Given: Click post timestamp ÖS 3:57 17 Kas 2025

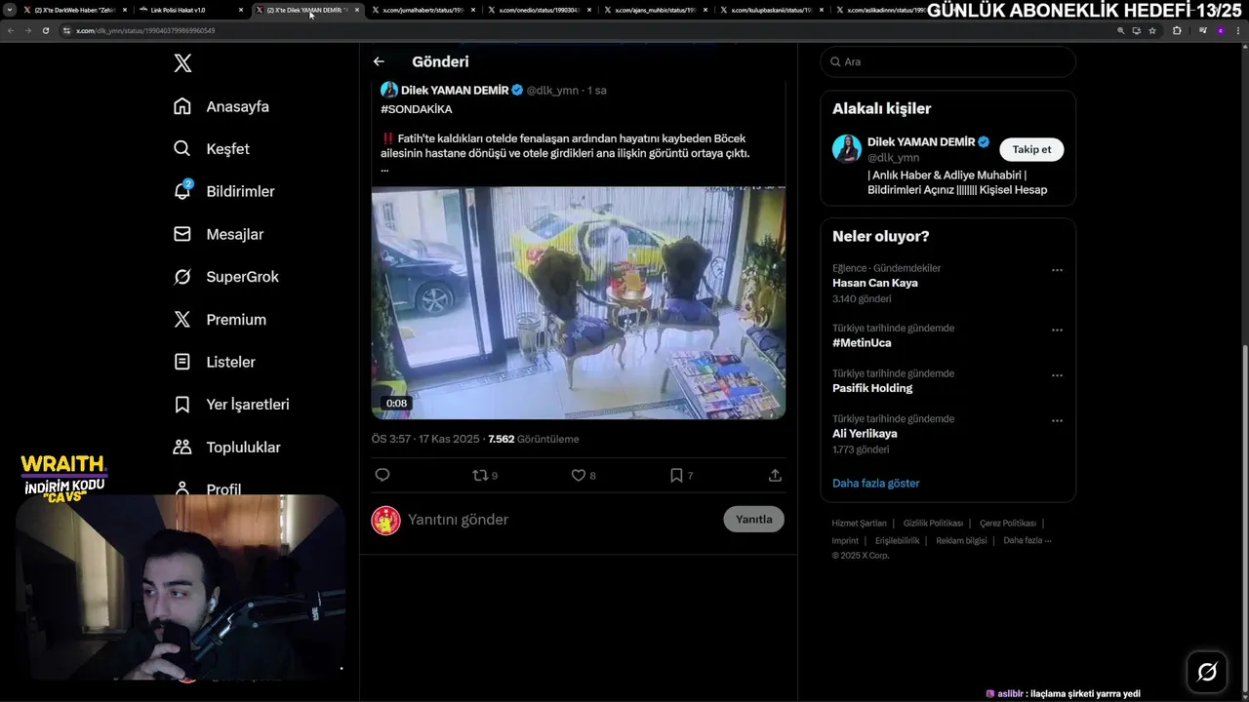Looking at the screenshot, I should click(424, 439).
